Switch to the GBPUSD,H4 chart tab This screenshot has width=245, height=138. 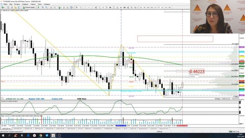point(39,129)
